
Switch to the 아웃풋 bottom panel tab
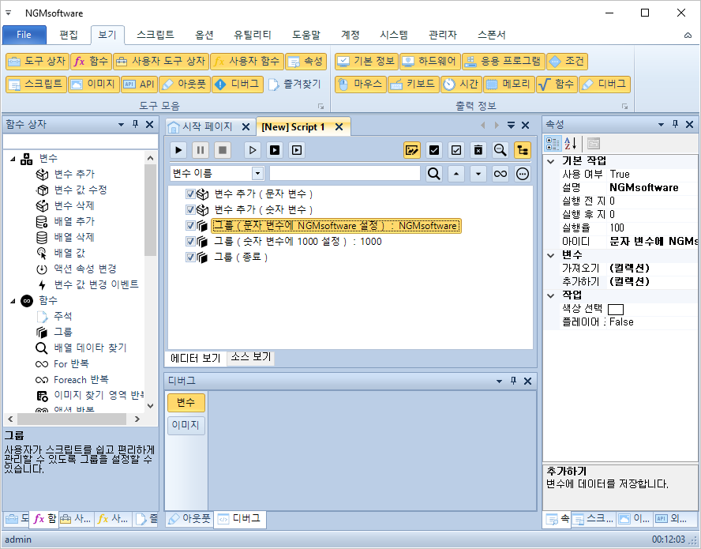click(x=189, y=518)
